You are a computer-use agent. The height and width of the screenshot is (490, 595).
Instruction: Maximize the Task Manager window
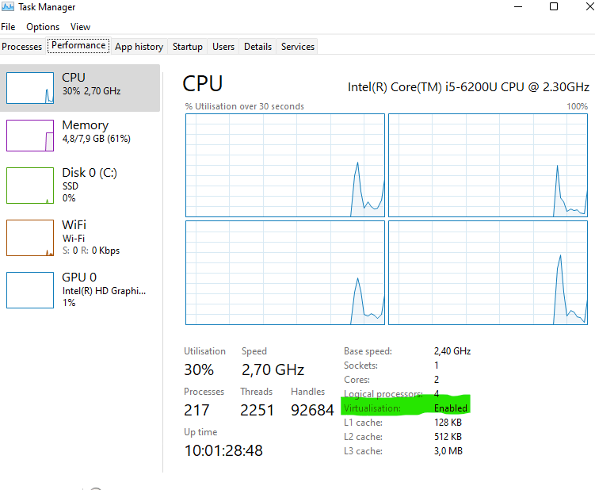tap(554, 6)
